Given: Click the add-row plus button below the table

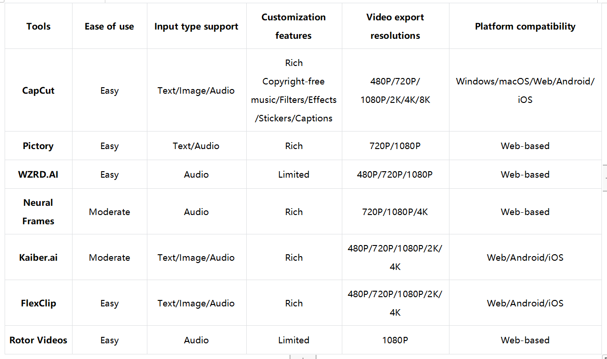Looking at the screenshot, I should click(x=303, y=357).
